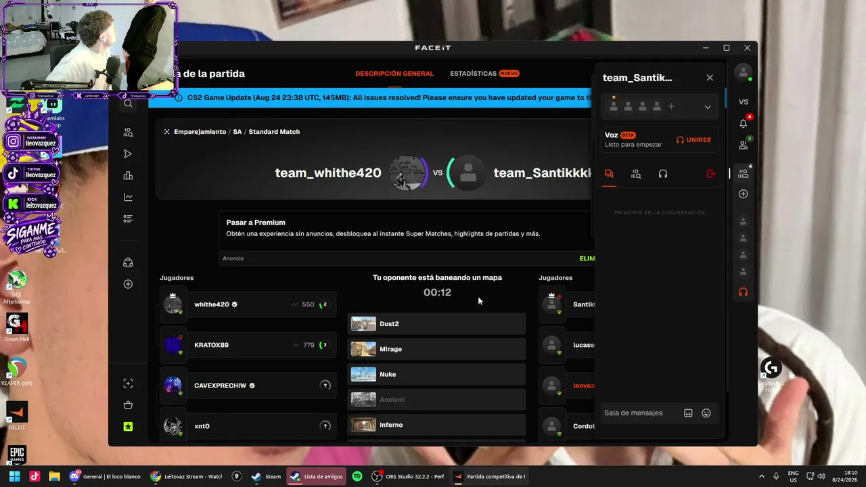This screenshot has width=866, height=487.
Task: Open File Explorer from the taskbar
Action: point(54,476)
